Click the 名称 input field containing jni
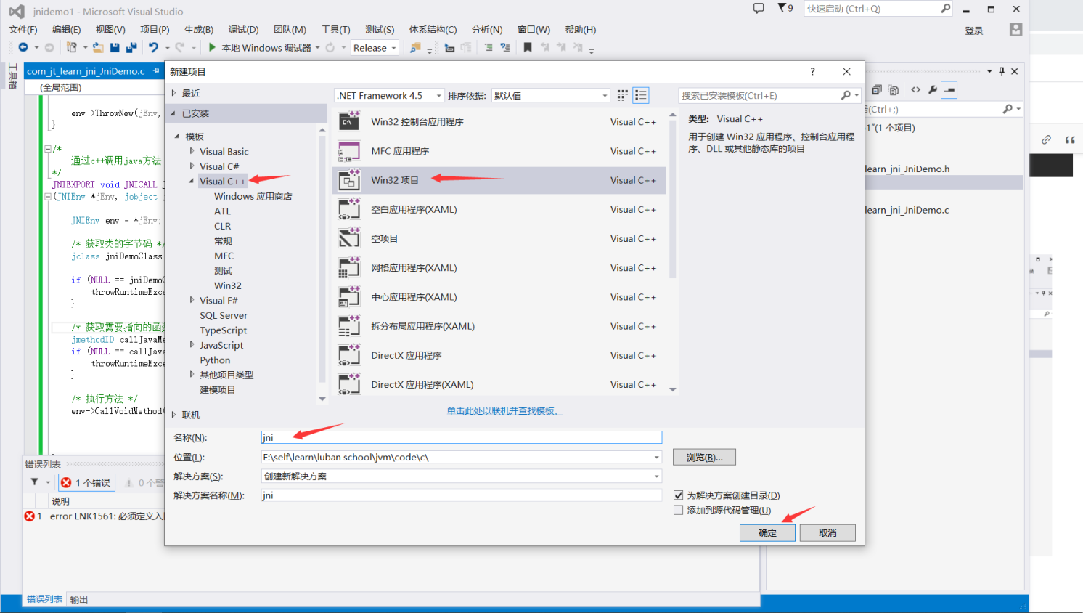Screen dimensions: 1083x613 pos(462,437)
